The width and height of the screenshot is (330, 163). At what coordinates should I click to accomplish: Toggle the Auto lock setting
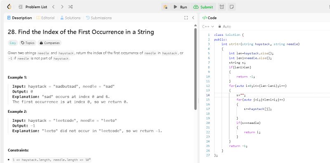pyautogui.click(x=224, y=26)
